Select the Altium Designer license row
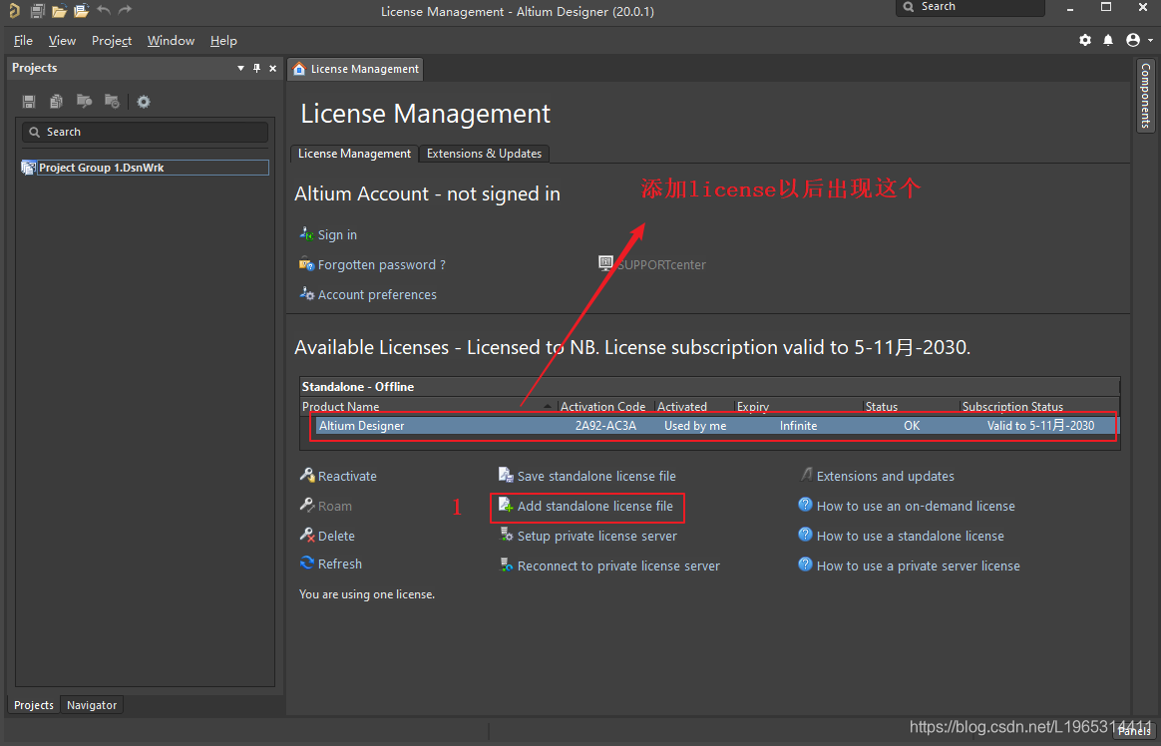 (714, 426)
